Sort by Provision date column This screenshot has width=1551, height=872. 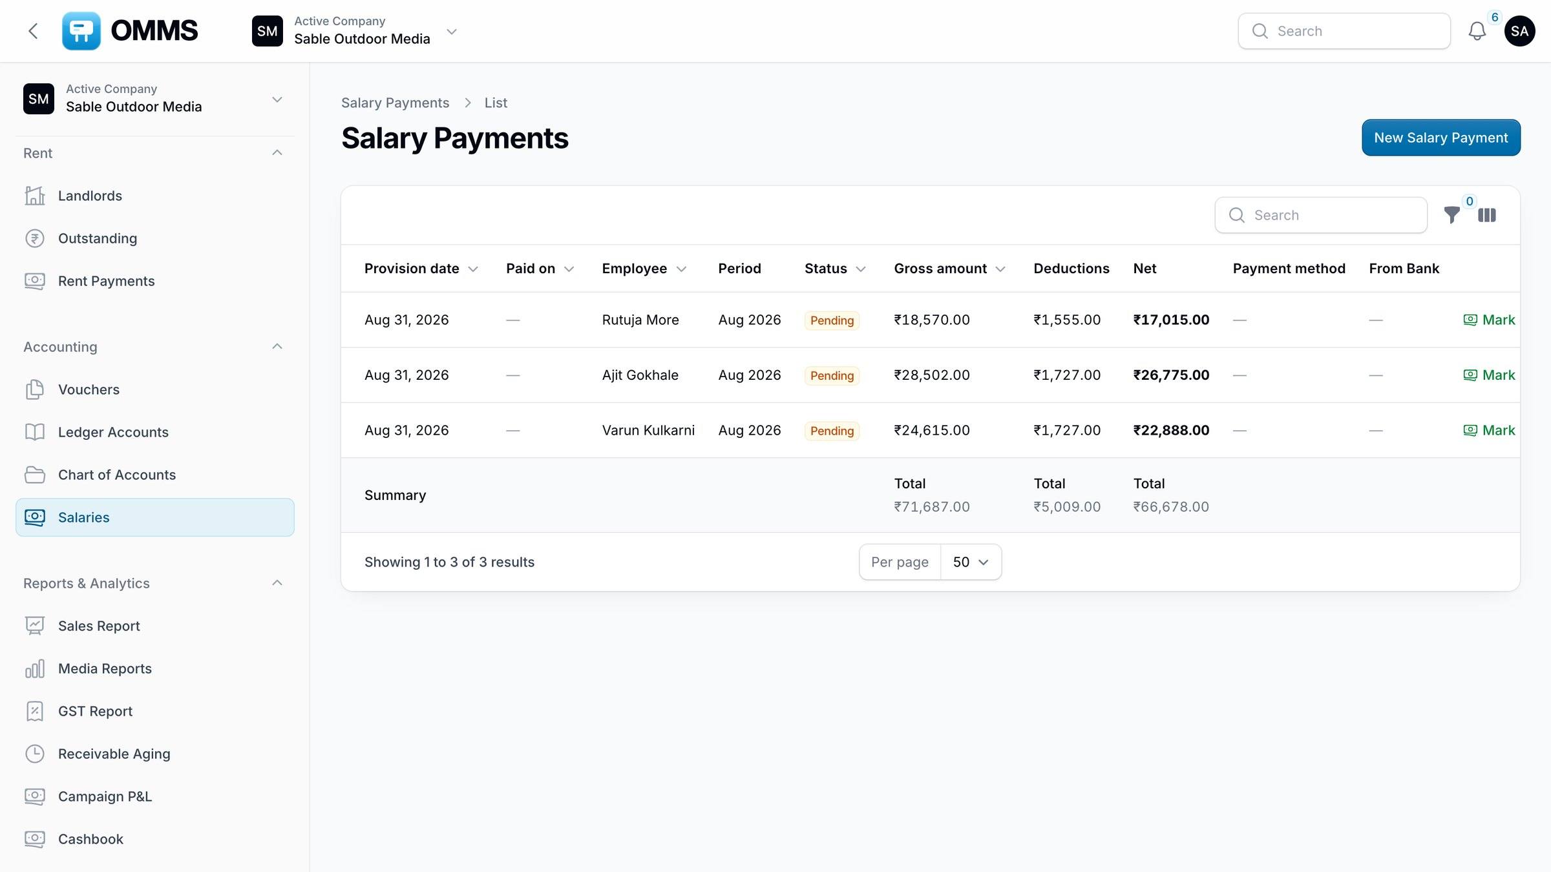pyautogui.click(x=421, y=269)
